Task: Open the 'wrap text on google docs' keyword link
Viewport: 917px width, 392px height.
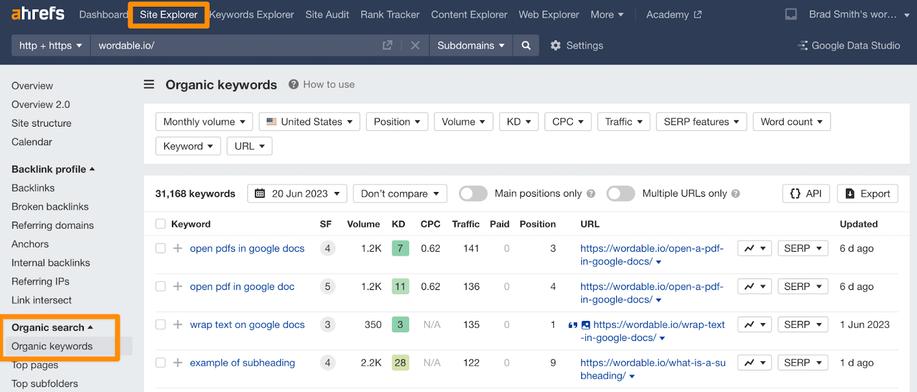Action: point(247,325)
